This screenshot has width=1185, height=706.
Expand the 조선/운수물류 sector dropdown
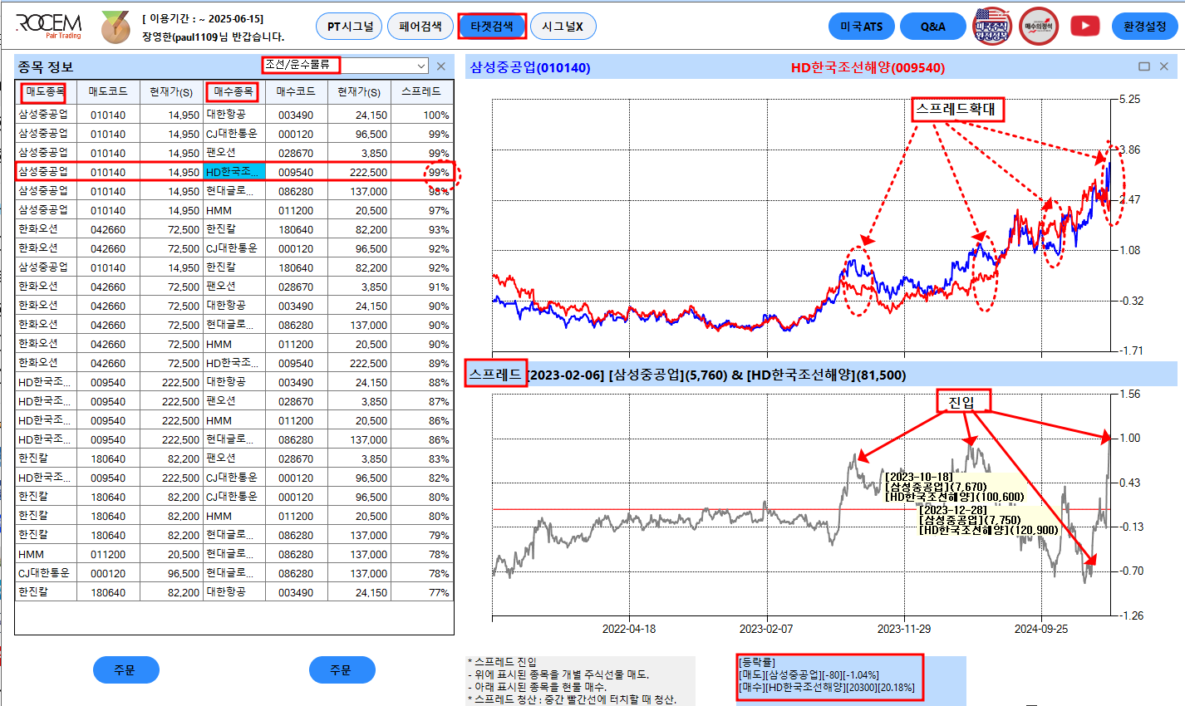click(x=421, y=66)
